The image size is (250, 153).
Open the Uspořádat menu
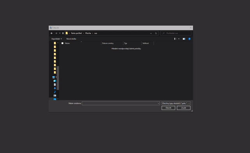pos(56,39)
